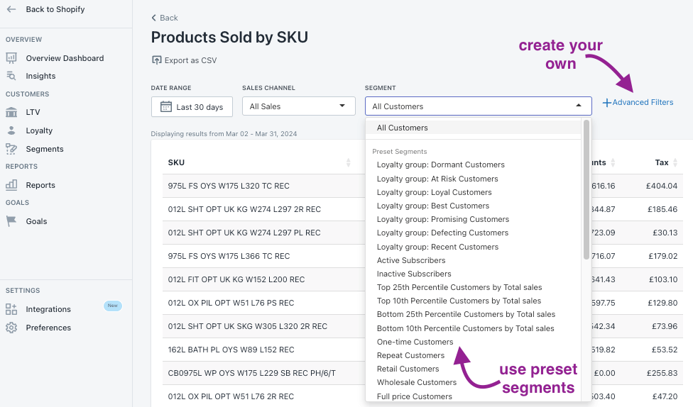Click the Integrations grid icon
This screenshot has width=693, height=407.
pyautogui.click(x=11, y=309)
